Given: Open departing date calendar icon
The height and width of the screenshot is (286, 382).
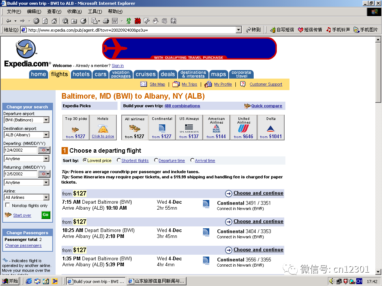Looking at the screenshot, I should point(43,150).
